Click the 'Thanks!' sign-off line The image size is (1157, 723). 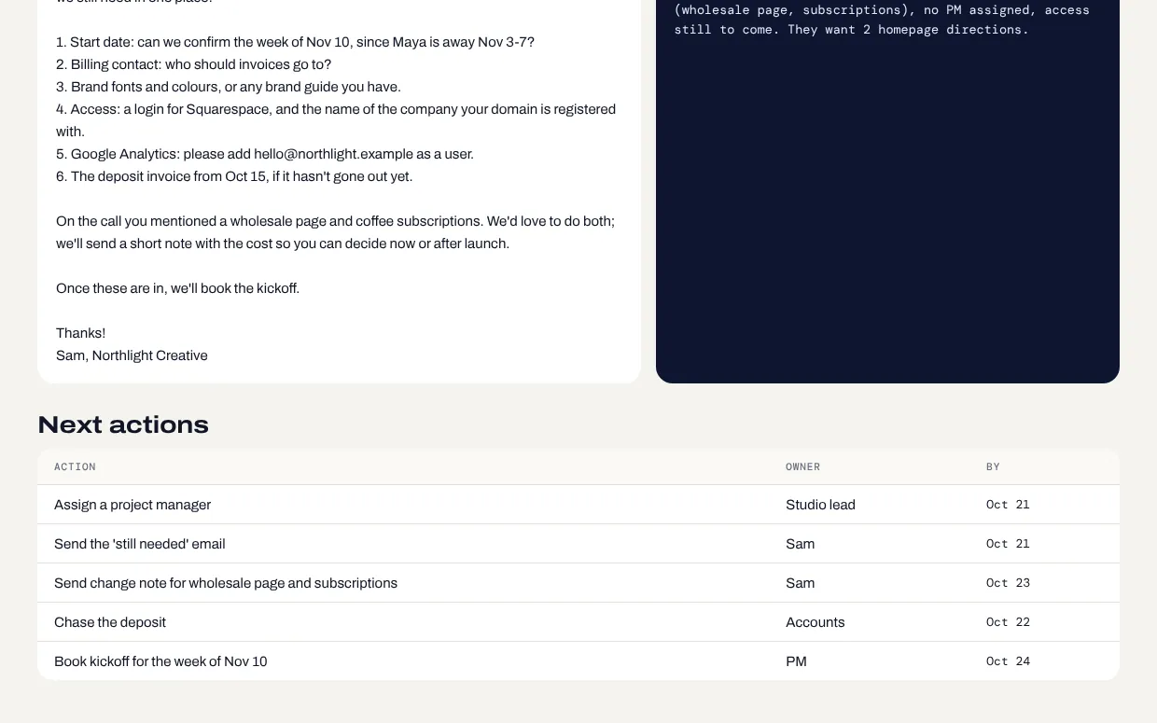tap(80, 333)
